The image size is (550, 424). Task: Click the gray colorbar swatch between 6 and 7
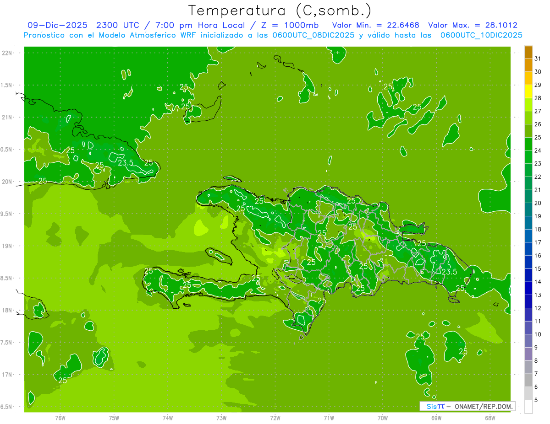point(528,380)
